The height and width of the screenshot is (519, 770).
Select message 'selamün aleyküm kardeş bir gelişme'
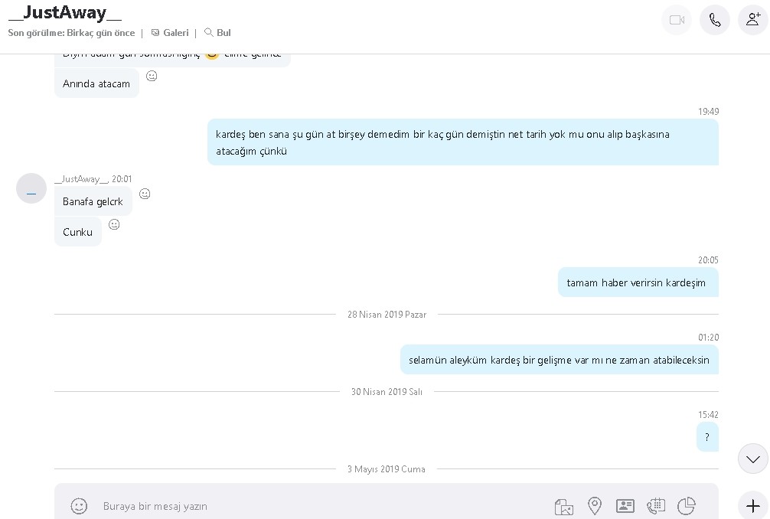(x=560, y=360)
